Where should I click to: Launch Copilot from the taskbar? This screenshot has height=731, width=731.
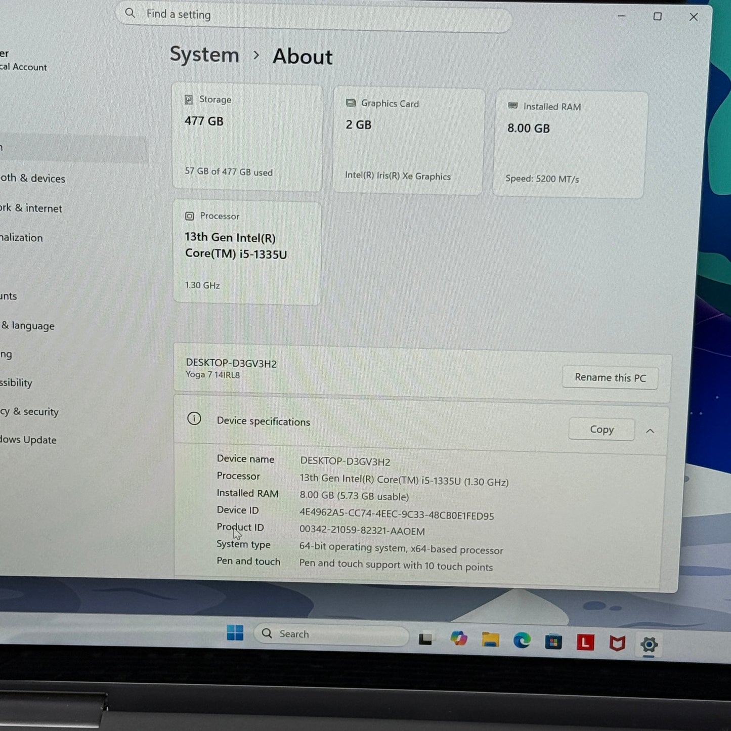point(459,638)
